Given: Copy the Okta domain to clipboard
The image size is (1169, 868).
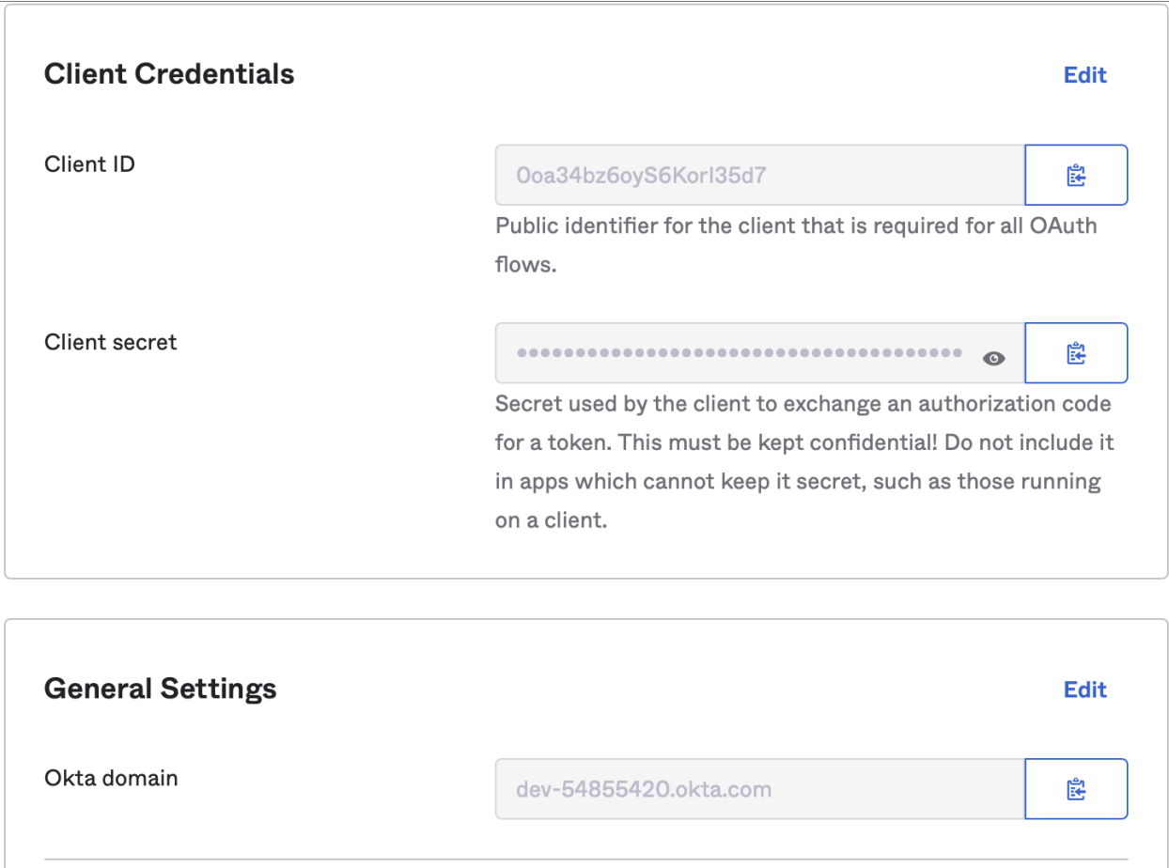Looking at the screenshot, I should point(1076,789).
